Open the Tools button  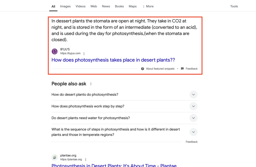pos(234,6)
